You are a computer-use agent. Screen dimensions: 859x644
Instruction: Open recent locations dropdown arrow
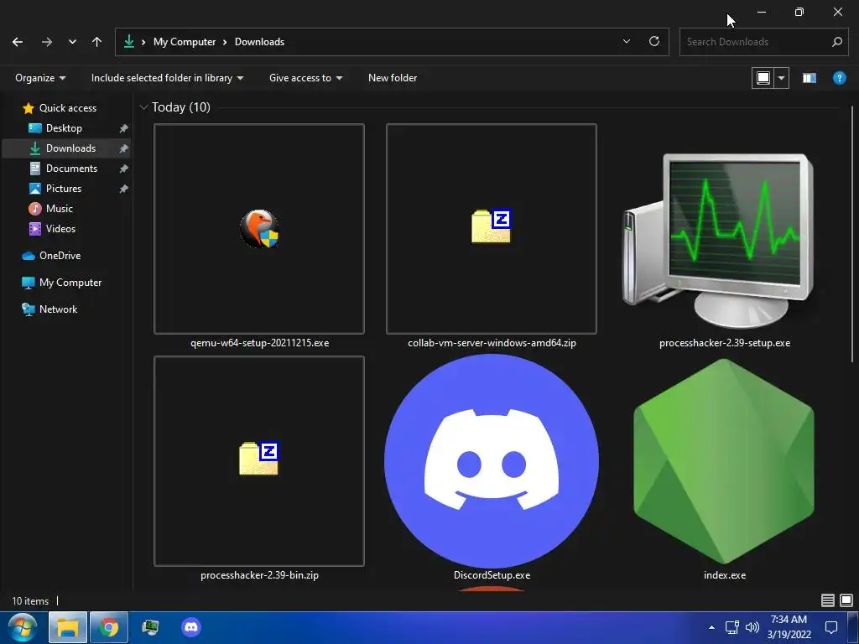(72, 42)
